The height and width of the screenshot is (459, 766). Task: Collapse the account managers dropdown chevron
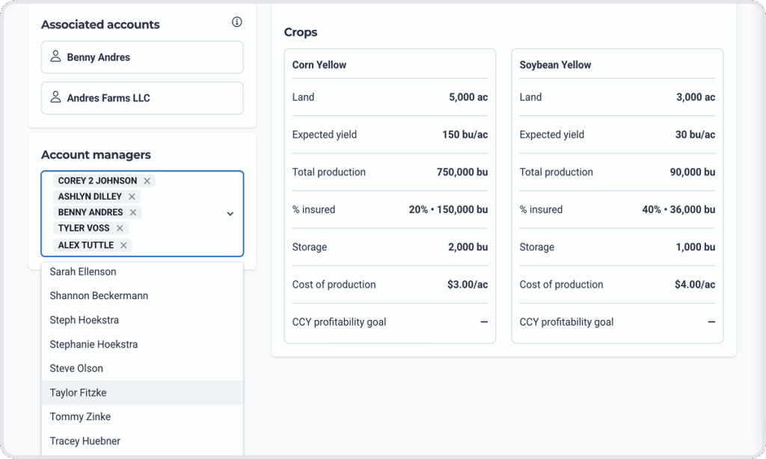[x=230, y=214]
